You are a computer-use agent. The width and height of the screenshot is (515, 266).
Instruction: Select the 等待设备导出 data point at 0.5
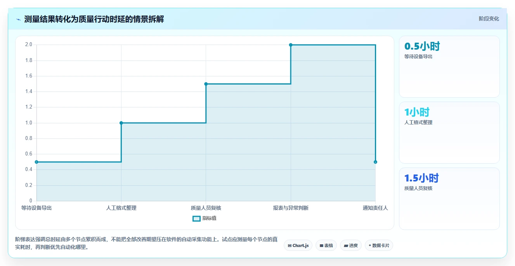[36, 162]
